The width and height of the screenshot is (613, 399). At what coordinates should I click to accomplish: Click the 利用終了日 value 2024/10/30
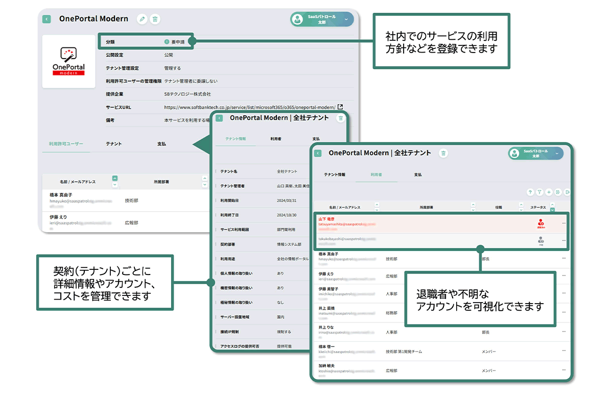[x=287, y=215]
